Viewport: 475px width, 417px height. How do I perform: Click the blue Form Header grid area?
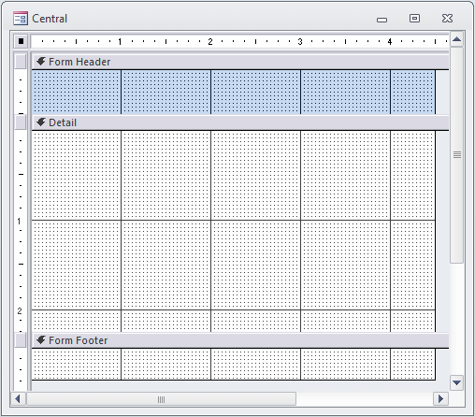[234, 93]
